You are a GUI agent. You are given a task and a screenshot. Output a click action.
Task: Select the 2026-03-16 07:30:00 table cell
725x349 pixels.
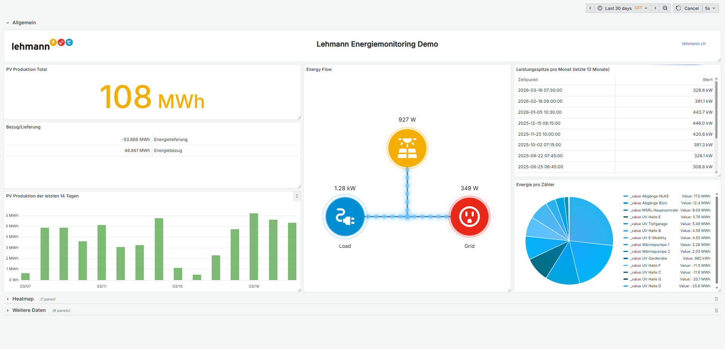point(540,90)
